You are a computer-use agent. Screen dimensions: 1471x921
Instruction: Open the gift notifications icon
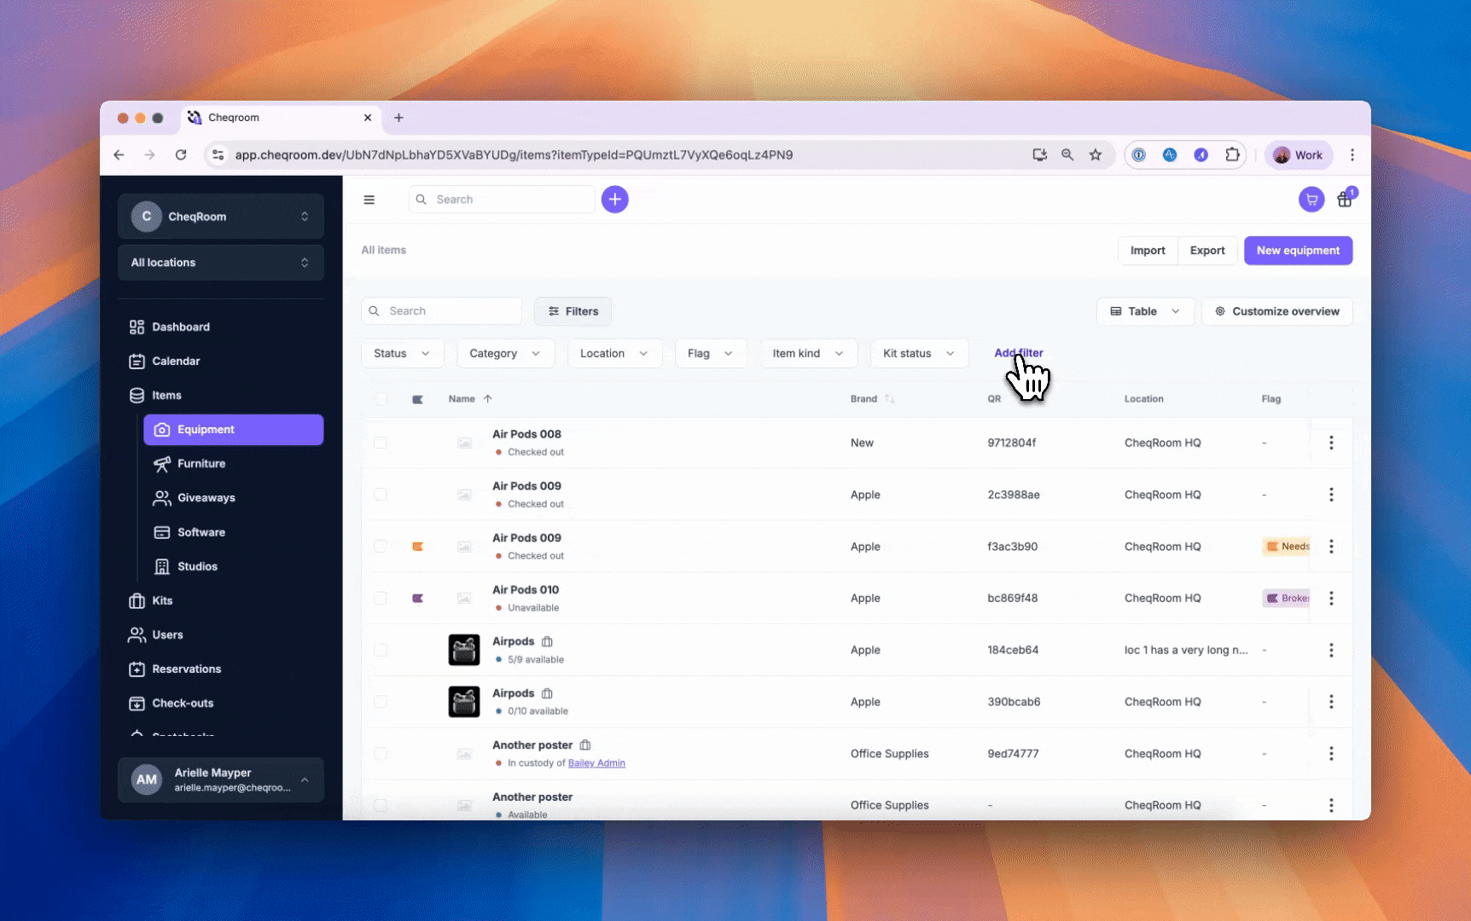click(x=1345, y=200)
